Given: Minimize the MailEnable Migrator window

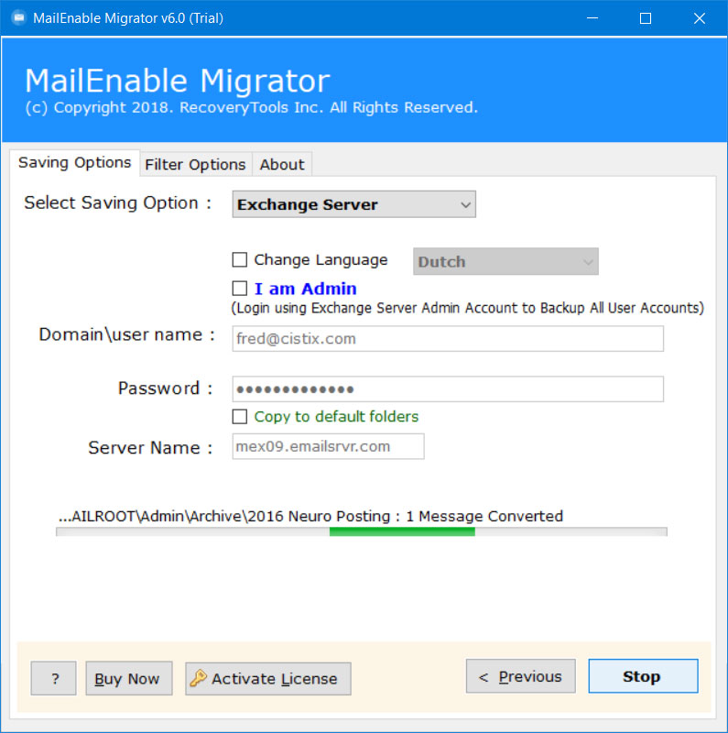Looking at the screenshot, I should 592,18.
